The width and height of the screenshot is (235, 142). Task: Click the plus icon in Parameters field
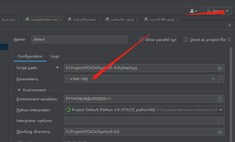click(213, 79)
